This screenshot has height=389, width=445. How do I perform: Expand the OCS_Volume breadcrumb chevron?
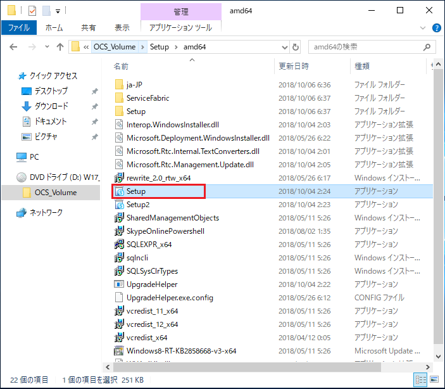click(143, 47)
